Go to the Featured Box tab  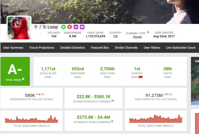[100, 48]
